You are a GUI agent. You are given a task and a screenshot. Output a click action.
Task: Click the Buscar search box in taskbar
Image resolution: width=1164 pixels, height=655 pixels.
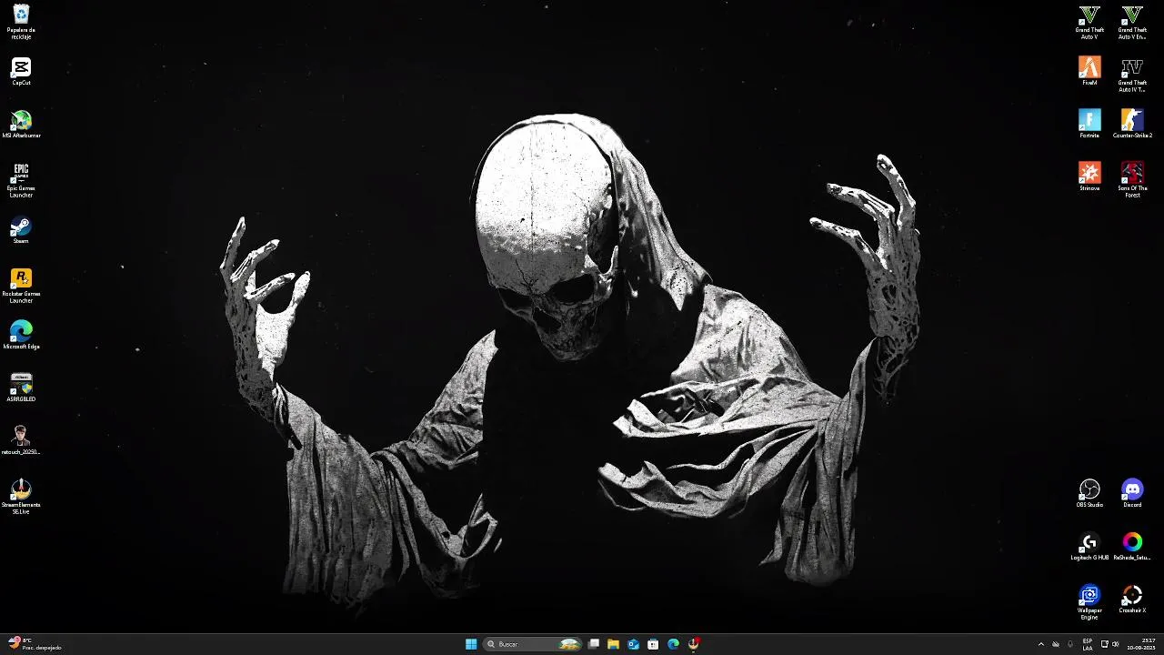click(533, 644)
